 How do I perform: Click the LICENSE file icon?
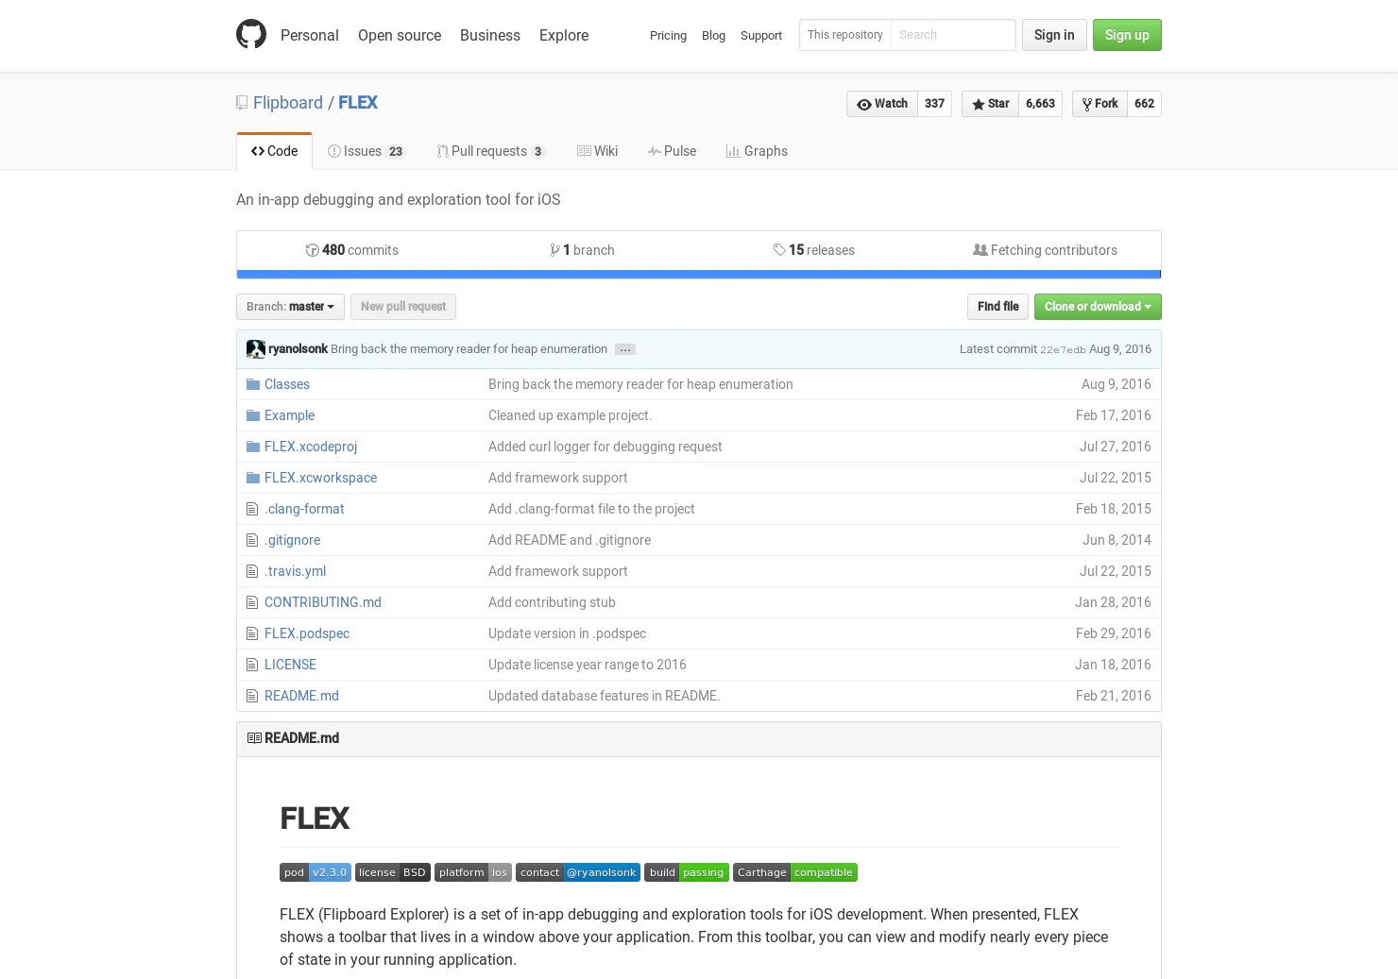(252, 665)
